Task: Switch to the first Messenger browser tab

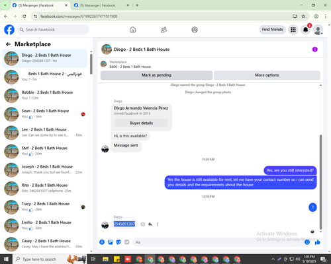Action: pos(40,5)
